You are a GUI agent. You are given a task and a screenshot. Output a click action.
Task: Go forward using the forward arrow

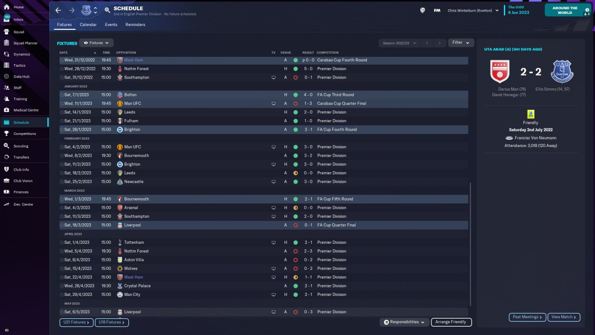click(x=72, y=10)
